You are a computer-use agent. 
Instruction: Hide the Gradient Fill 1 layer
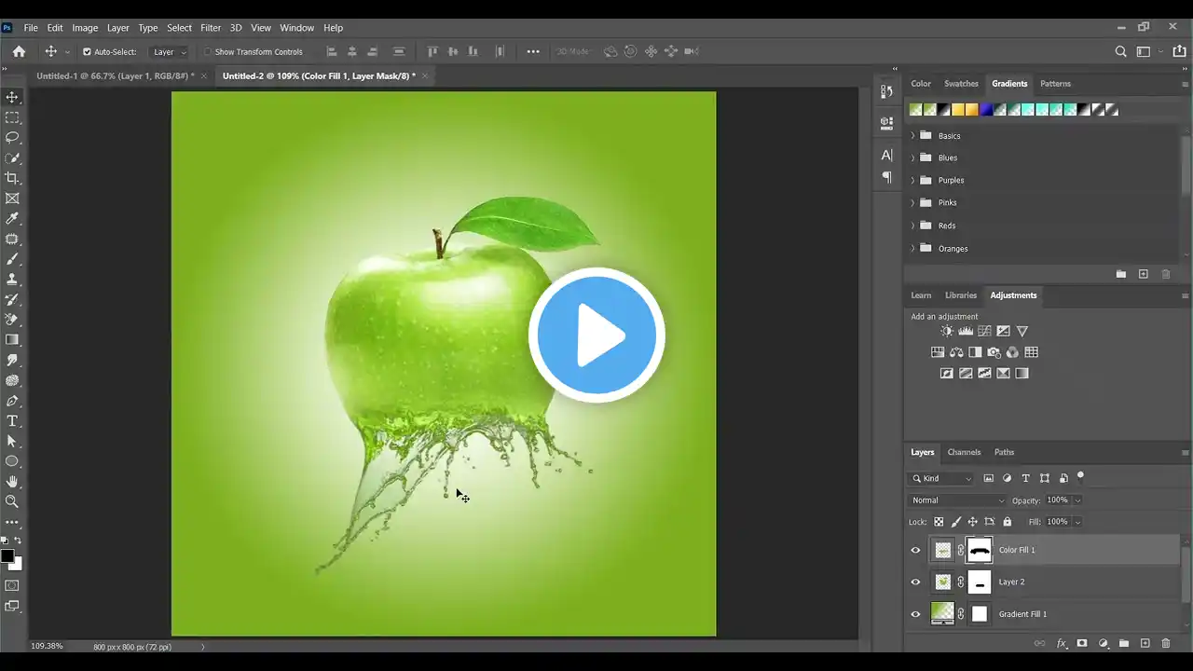(x=915, y=614)
